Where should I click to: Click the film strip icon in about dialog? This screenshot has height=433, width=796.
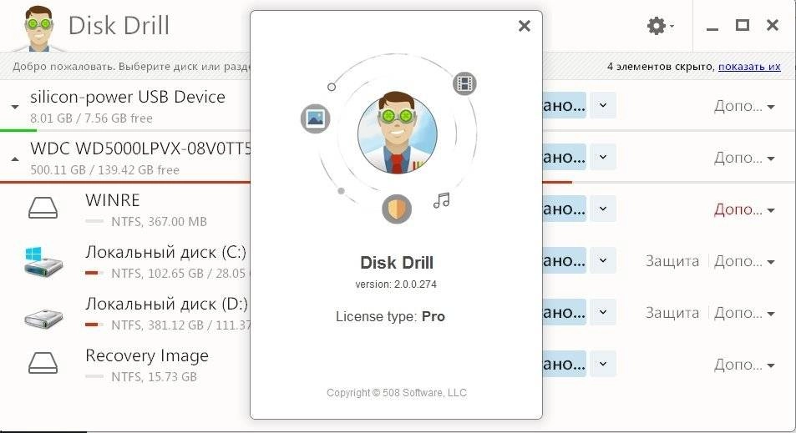pyautogui.click(x=464, y=83)
